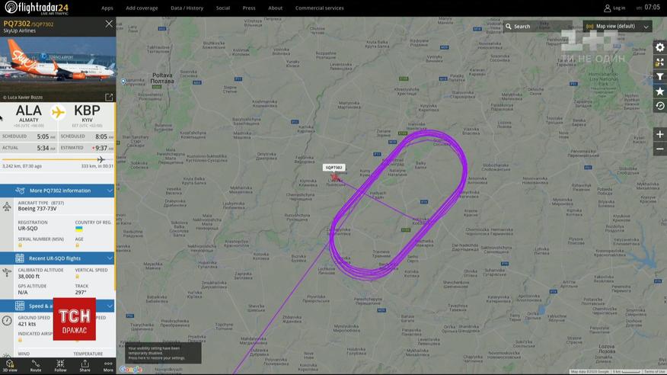Screen dimensions: 667x375
Task: Click the Log in link
Action: (614, 8)
